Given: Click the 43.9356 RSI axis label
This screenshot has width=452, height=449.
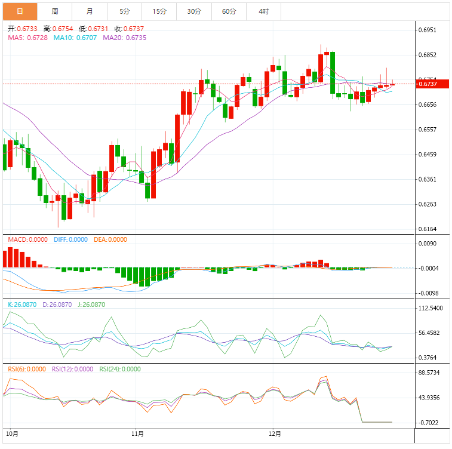Looking at the screenshot, I should (429, 398).
